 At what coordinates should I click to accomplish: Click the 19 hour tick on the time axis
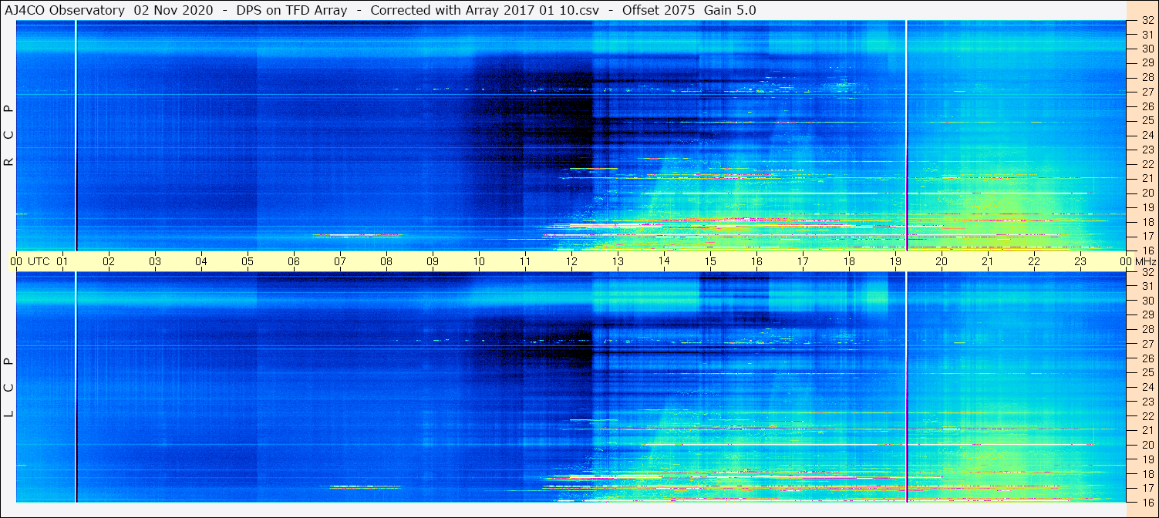[895, 261]
